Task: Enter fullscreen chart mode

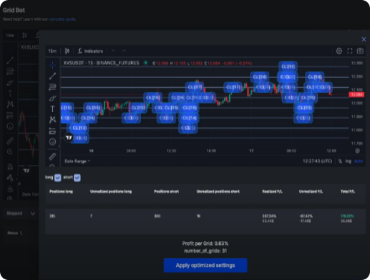Action: pyautogui.click(x=350, y=51)
